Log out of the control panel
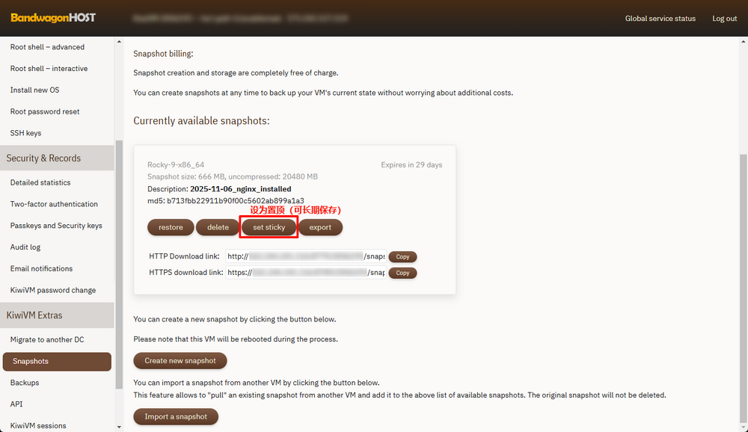 tap(724, 19)
